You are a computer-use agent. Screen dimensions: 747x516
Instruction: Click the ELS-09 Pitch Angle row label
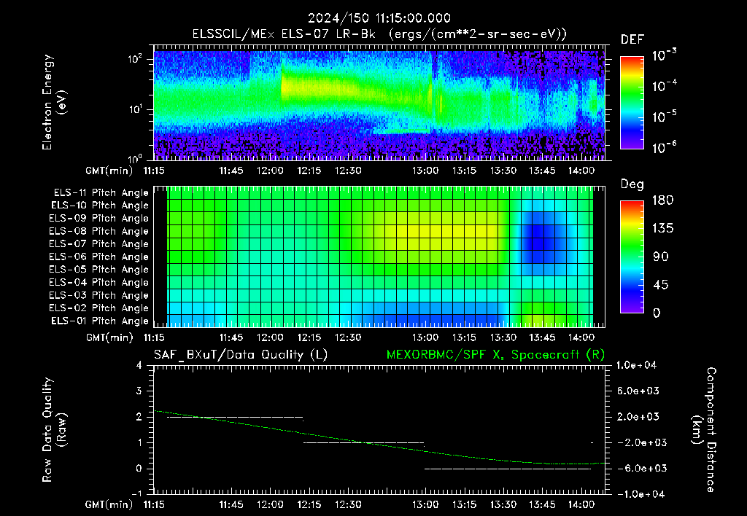[99, 219]
